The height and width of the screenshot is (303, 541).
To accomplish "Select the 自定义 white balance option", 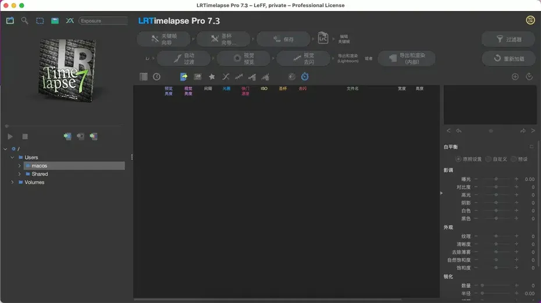I will click(x=489, y=159).
